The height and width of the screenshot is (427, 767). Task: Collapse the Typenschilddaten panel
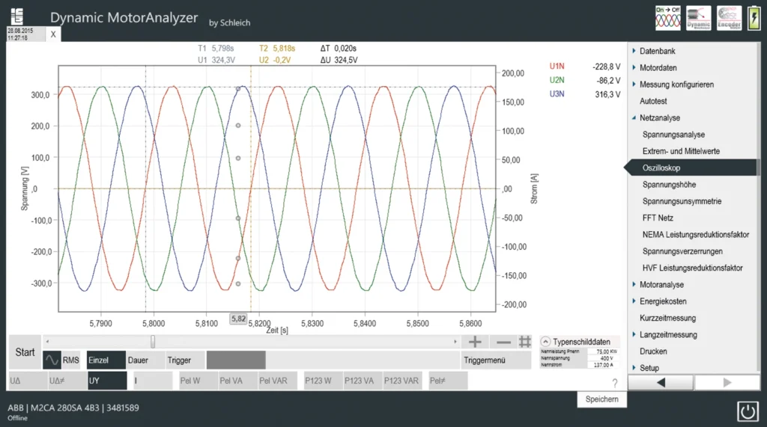(x=545, y=340)
